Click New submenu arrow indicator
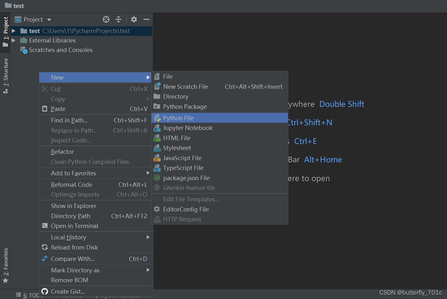 [x=148, y=77]
